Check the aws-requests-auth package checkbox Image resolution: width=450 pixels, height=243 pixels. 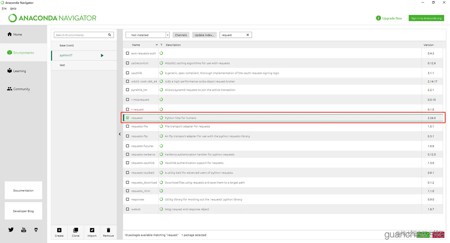127,53
